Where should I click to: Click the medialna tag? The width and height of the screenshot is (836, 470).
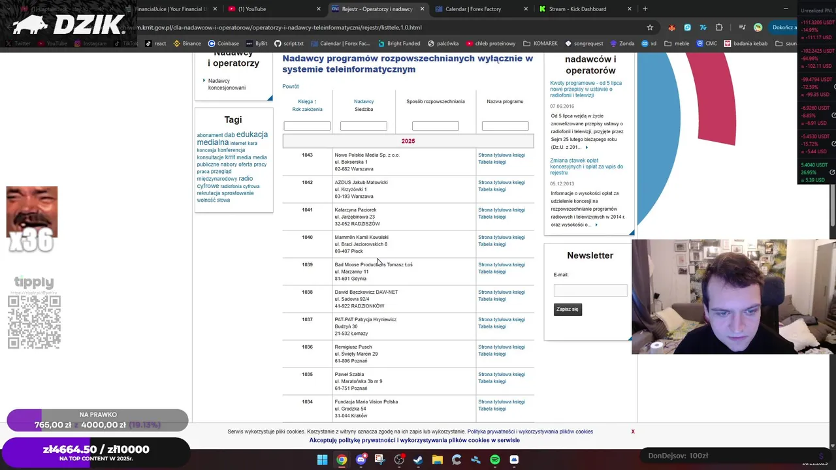pos(213,142)
